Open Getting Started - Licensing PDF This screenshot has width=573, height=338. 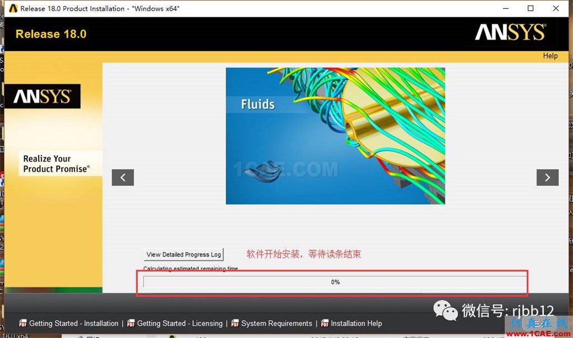tap(180, 323)
